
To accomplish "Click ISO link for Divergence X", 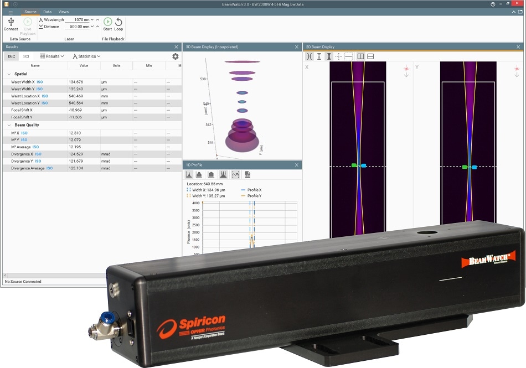I will [x=38, y=154].
